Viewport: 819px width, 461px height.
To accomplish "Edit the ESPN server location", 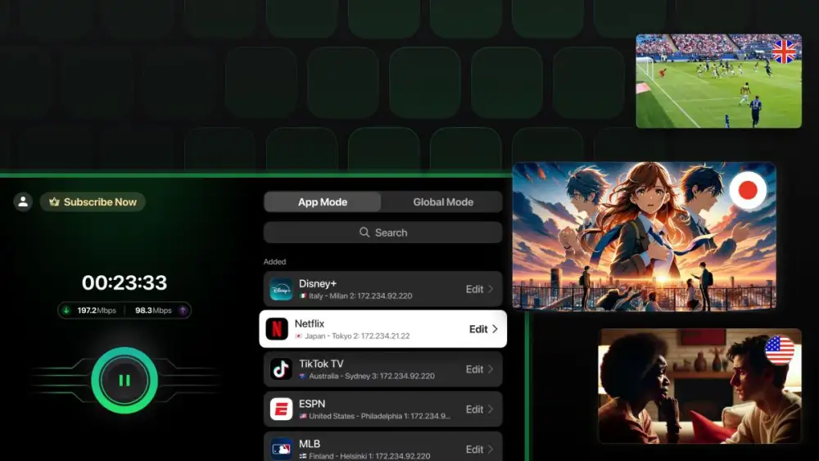I will 480,409.
